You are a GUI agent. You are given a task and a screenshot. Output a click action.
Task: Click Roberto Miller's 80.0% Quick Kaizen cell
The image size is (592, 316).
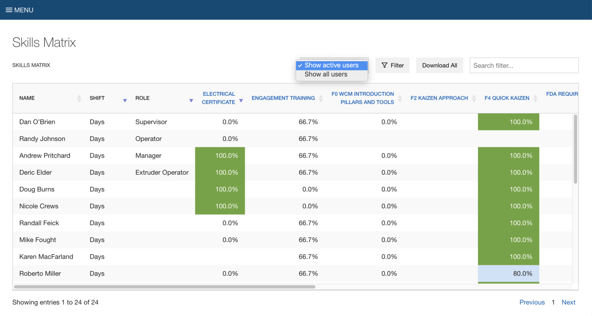click(x=508, y=274)
